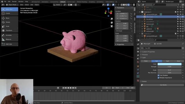Open the Render menu
The width and height of the screenshot is (185, 104).
point(14,2)
